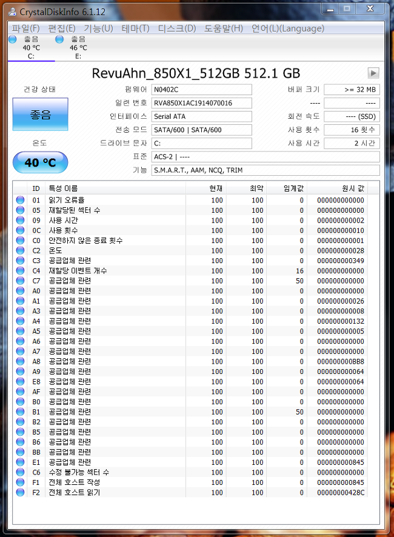Click the 원시 값 column header
Viewport: 394px width, 537px height.
point(338,188)
